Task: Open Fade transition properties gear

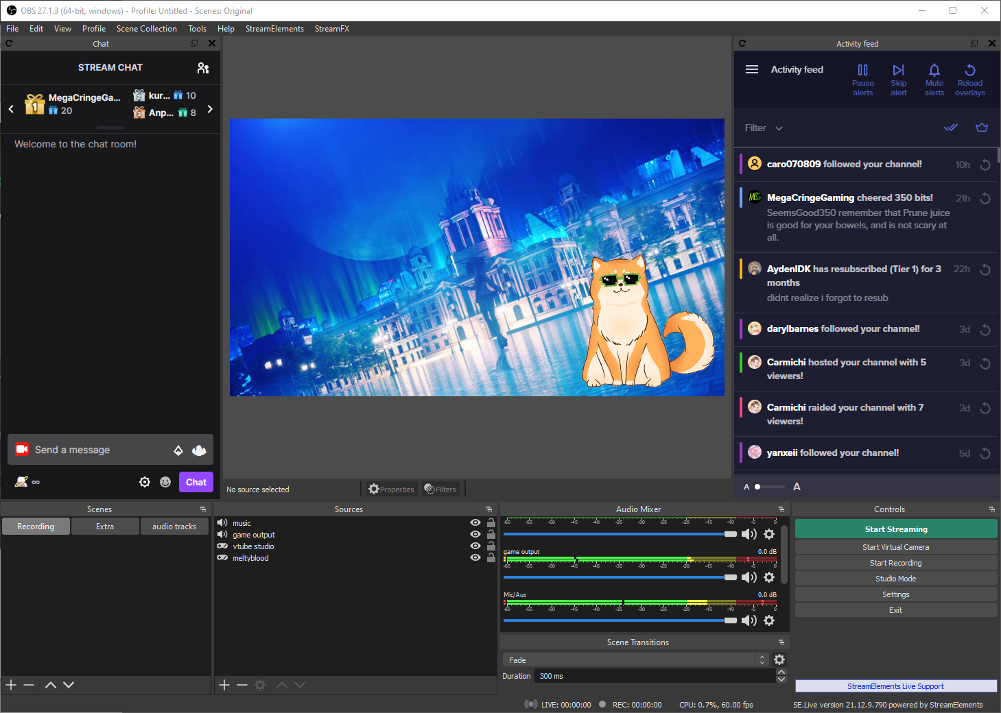Action: tap(779, 660)
